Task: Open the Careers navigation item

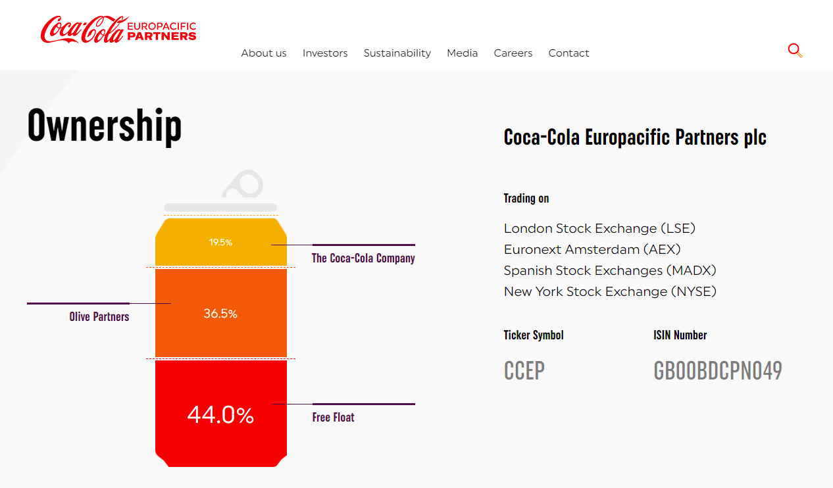Action: tap(513, 53)
